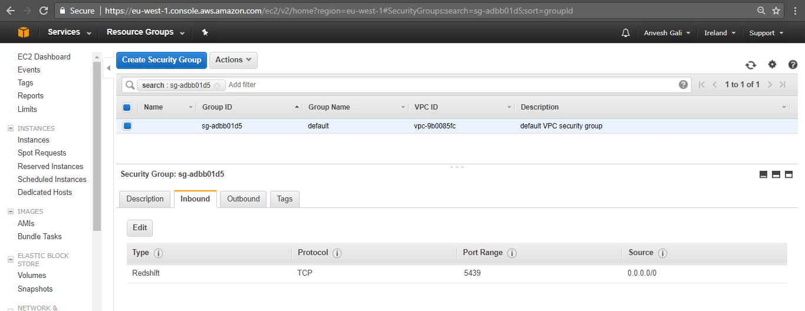Sort by the Group Name column header

click(x=356, y=107)
